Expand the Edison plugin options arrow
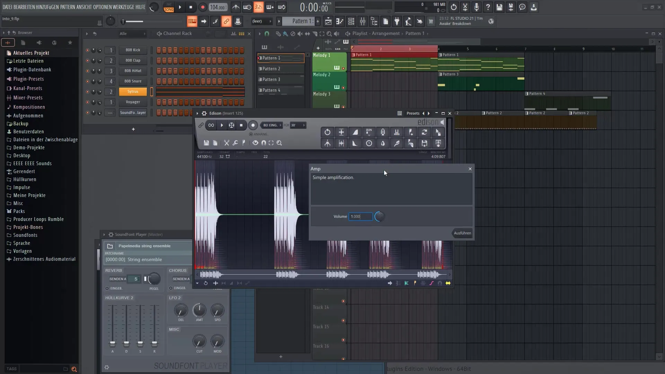The height and width of the screenshot is (374, 665). (197, 113)
